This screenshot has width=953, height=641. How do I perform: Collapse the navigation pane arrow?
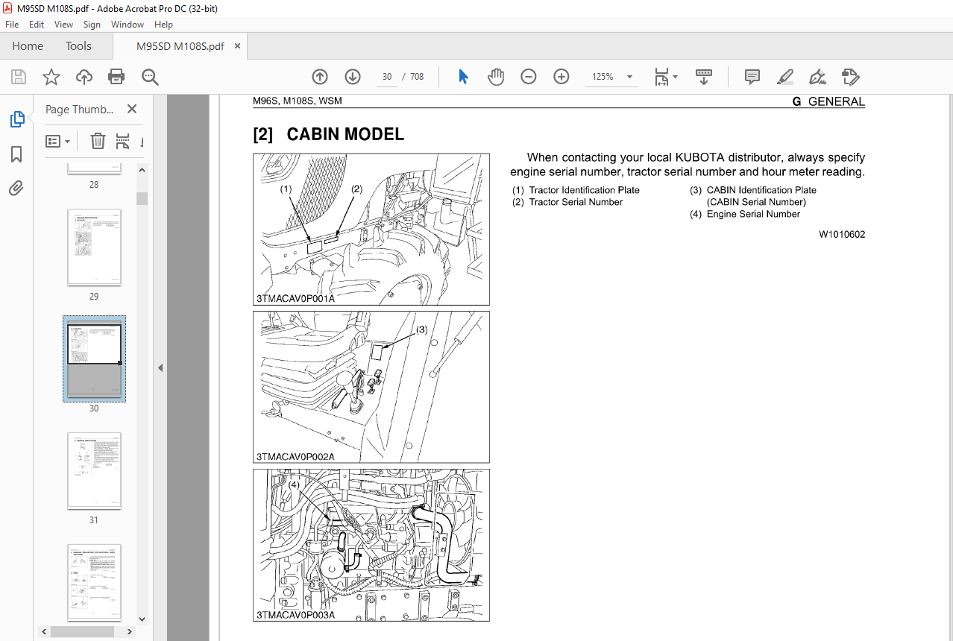[x=160, y=367]
